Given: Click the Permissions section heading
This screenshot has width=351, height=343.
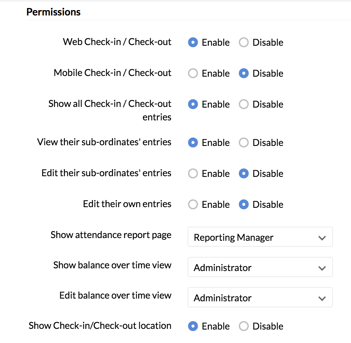Looking at the screenshot, I should coord(53,12).
